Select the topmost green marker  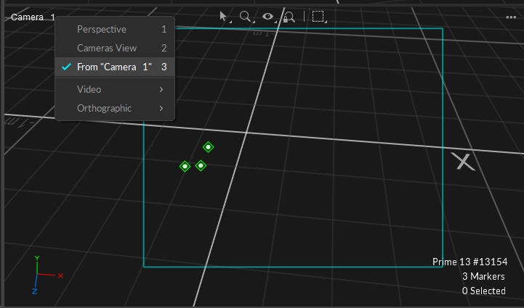pyautogui.click(x=208, y=147)
